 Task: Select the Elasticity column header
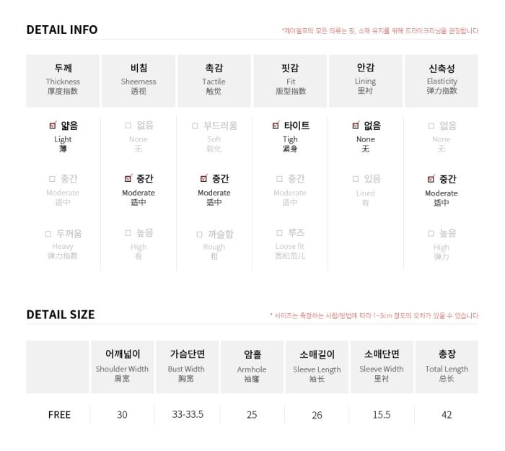[x=442, y=81]
